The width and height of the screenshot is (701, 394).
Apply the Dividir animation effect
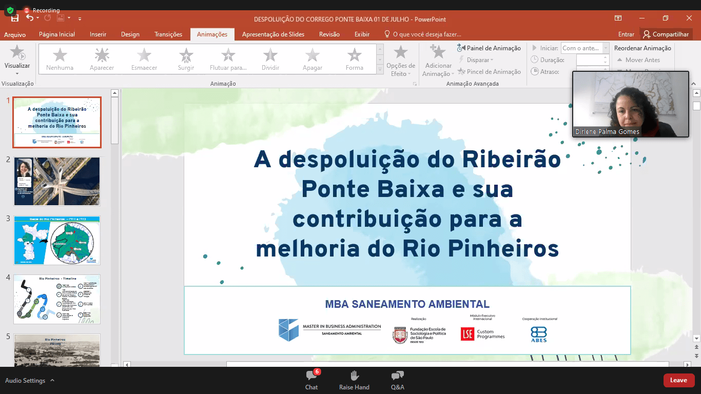(x=270, y=58)
